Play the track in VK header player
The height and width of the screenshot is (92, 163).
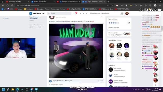coord(83,14)
